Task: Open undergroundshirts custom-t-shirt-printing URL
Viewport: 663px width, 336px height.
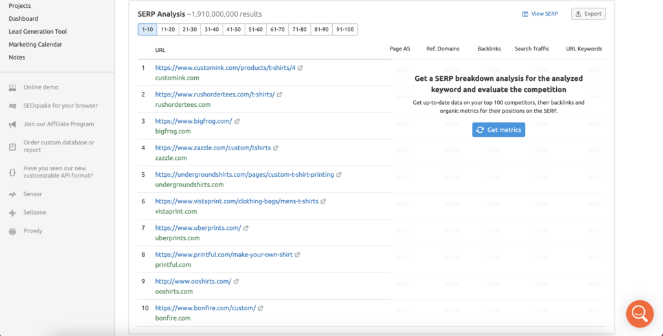Action: tap(244, 175)
